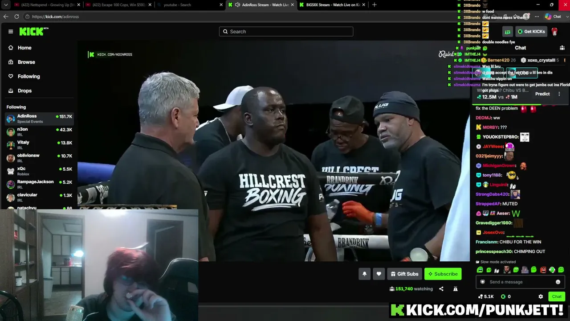Open princesspeach30's chat username
This screenshot has width=570, height=321.
[x=494, y=251]
